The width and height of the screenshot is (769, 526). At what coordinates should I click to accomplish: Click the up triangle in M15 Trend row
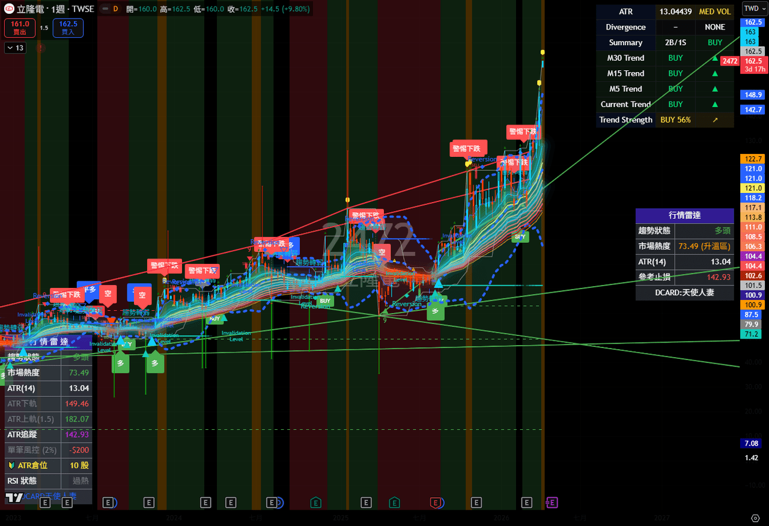[715, 73]
